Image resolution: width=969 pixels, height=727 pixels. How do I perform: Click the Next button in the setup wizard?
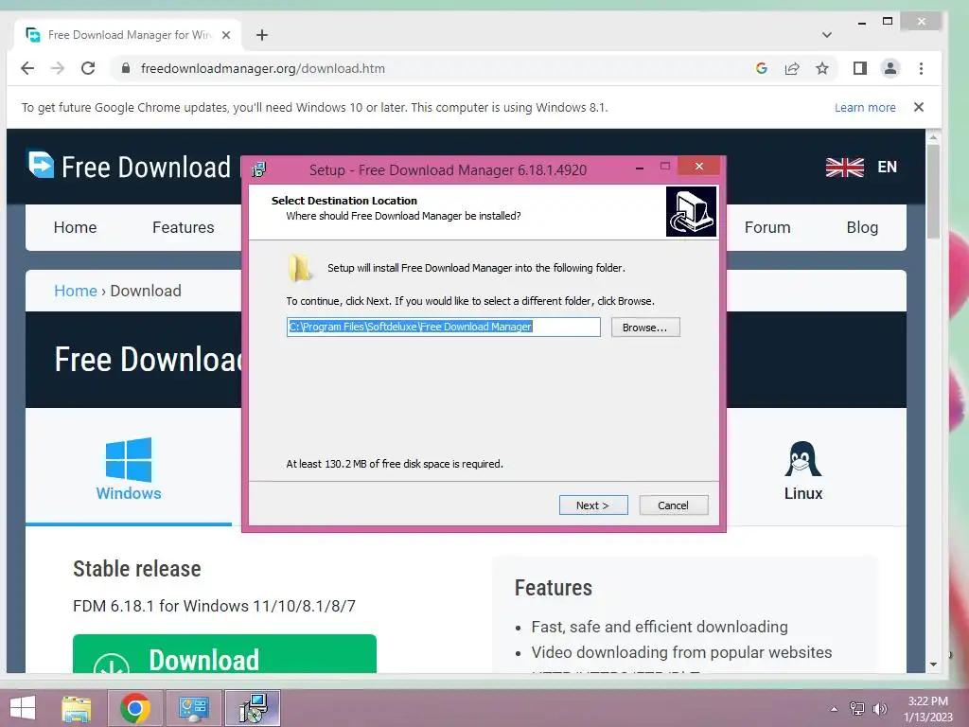tap(593, 505)
